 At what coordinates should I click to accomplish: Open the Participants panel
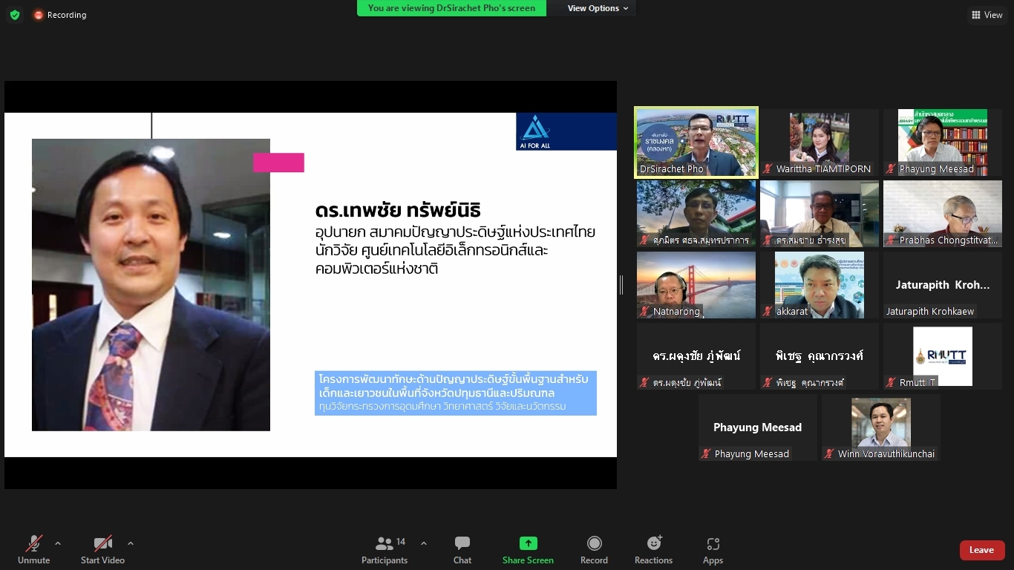385,550
